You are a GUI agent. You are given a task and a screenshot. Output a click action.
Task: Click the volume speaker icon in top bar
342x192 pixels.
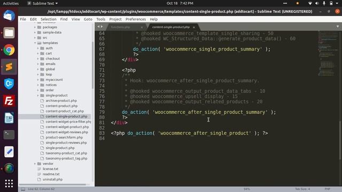coord(317,3)
